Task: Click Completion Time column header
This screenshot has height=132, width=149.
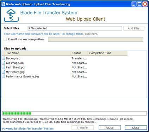Action: coord(107,53)
